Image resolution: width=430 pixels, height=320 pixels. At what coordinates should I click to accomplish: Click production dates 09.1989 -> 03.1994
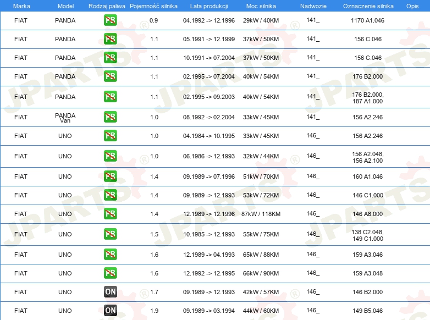click(209, 311)
